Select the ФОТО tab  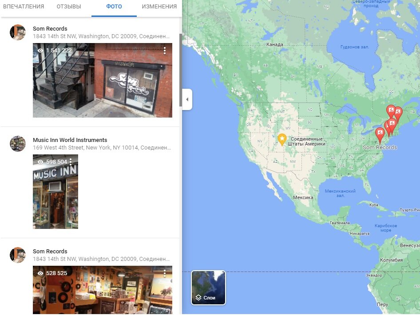(114, 6)
